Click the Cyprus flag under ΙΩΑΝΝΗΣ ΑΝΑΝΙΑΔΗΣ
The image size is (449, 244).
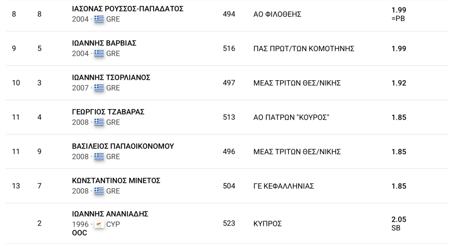(x=99, y=224)
